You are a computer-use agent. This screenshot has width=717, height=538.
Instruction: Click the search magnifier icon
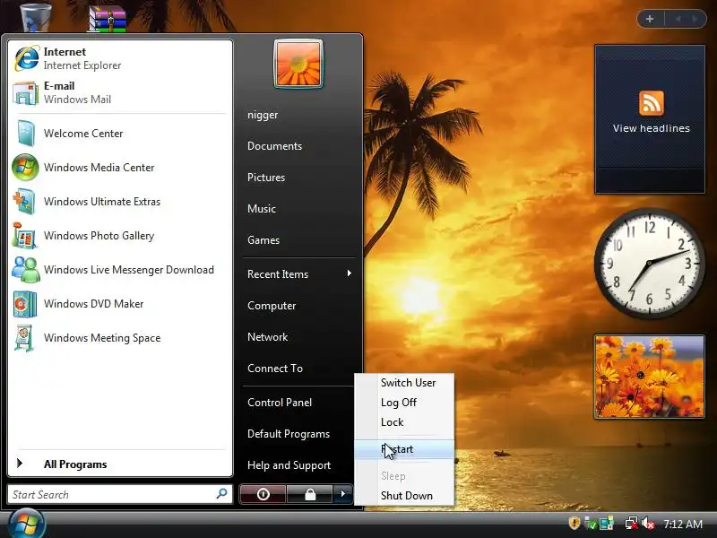click(x=221, y=494)
